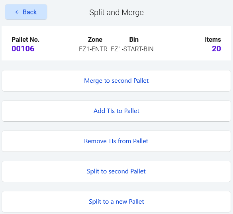Select Merge to second Pallet

coord(116,81)
